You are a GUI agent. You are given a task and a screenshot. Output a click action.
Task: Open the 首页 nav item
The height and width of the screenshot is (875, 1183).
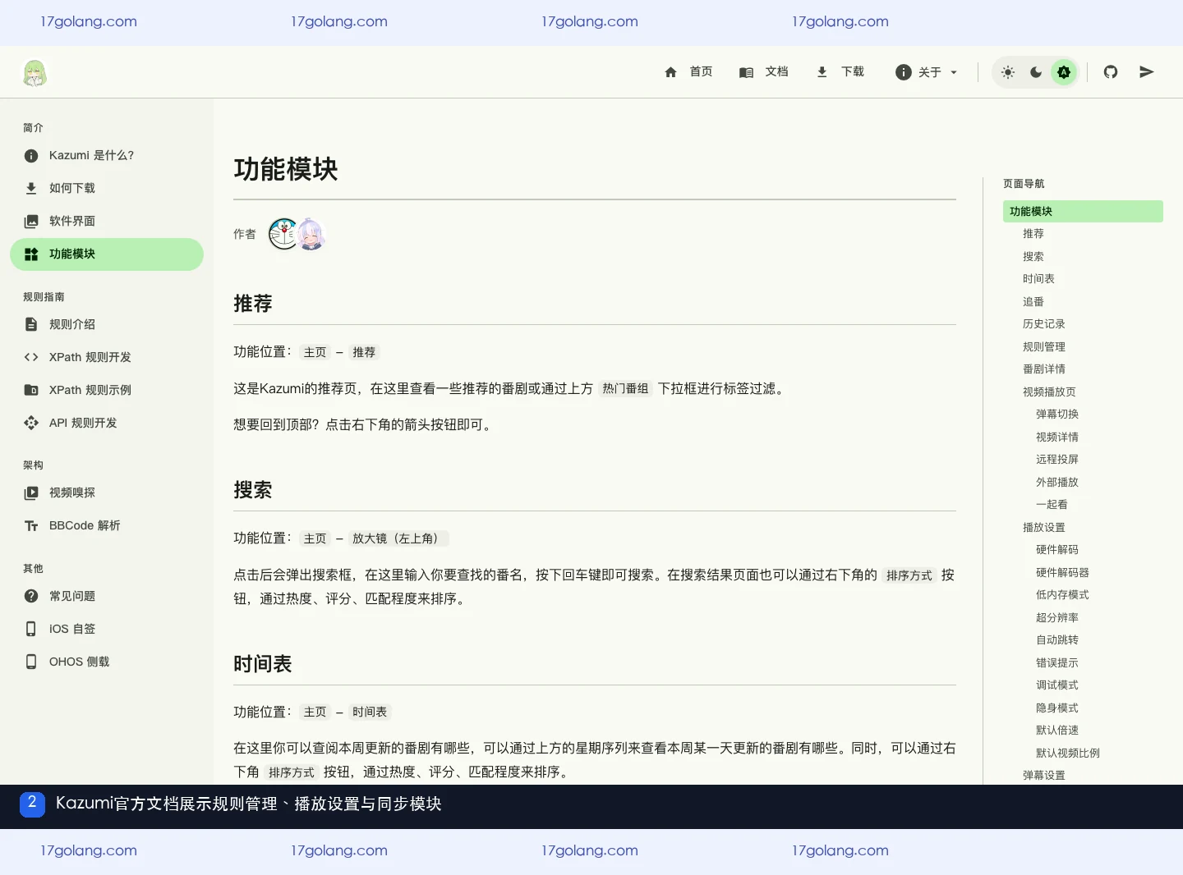701,71
